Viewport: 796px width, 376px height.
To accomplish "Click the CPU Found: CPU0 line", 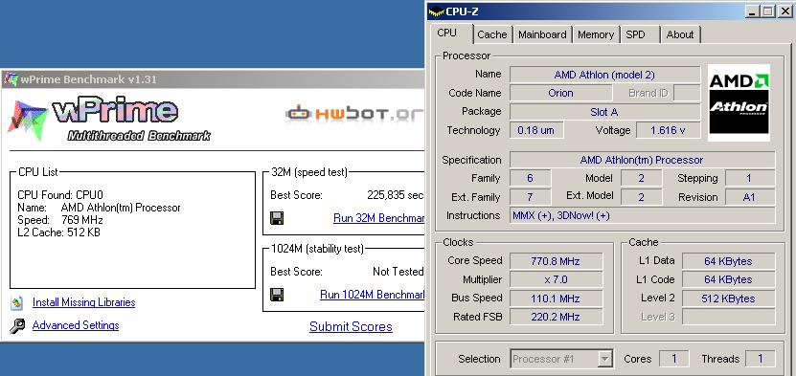I will (x=60, y=195).
